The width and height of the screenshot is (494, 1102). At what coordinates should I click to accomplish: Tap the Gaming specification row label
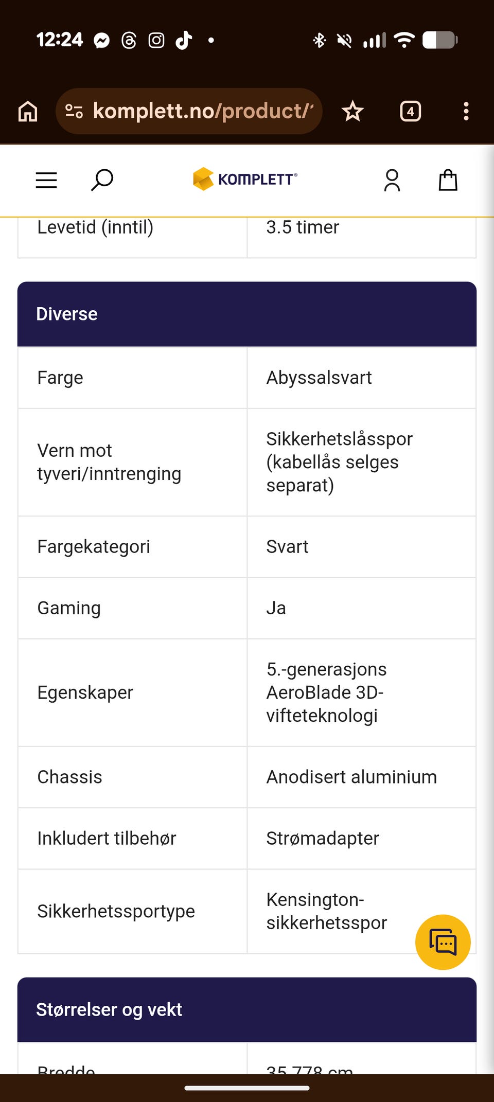(69, 608)
